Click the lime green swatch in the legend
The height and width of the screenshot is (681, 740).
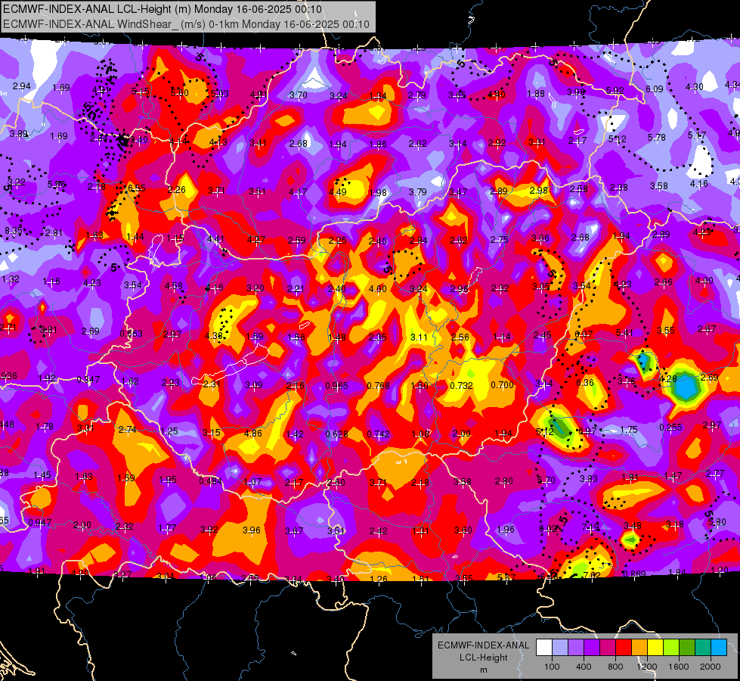pyautogui.click(x=671, y=648)
